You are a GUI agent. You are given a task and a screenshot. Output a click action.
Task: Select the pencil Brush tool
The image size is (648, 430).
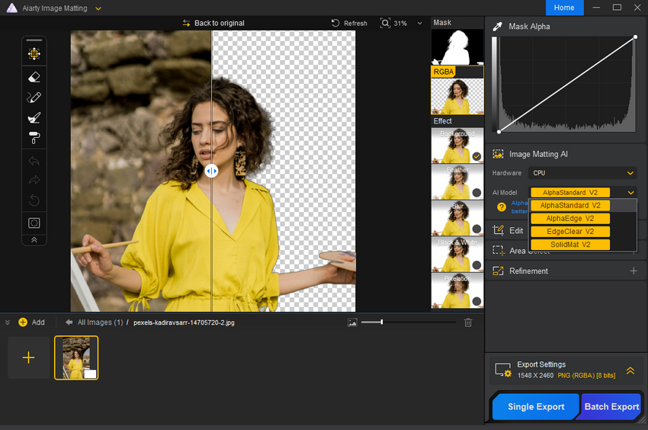pyautogui.click(x=34, y=98)
